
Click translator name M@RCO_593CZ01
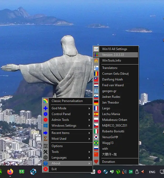114,126
